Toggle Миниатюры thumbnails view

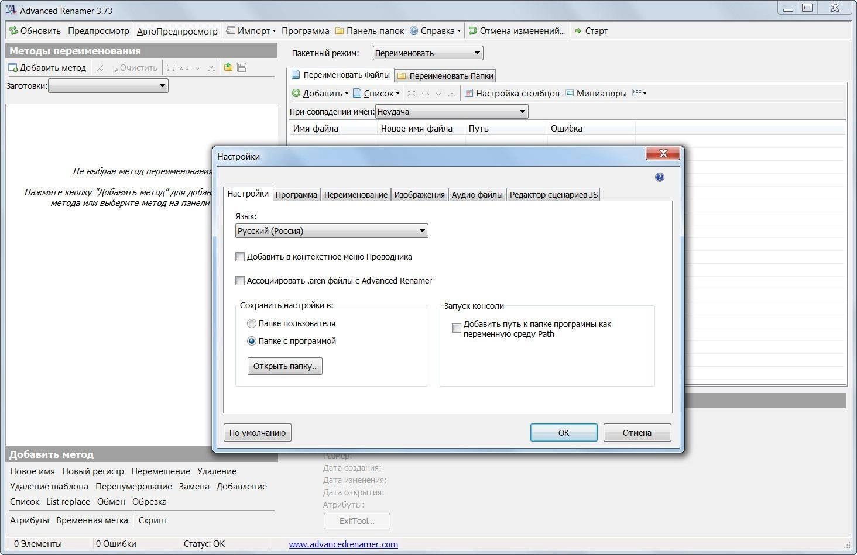coord(596,94)
